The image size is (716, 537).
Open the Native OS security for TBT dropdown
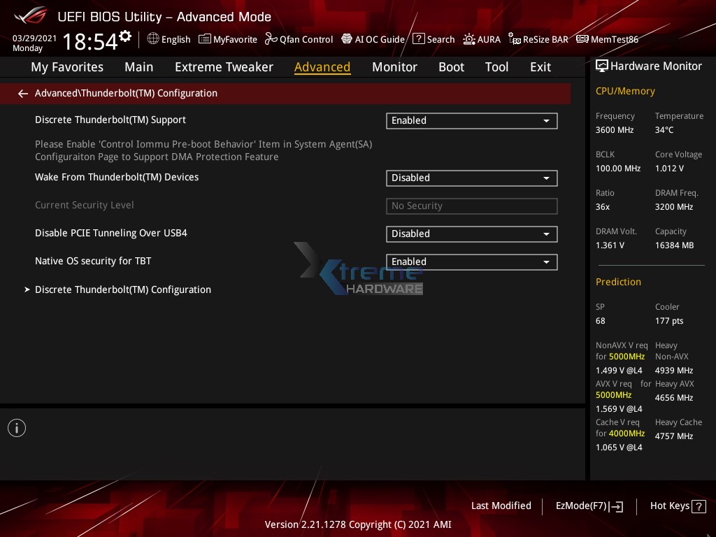click(x=471, y=262)
